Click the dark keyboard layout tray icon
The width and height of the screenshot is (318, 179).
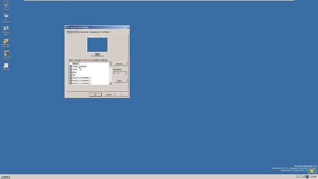[x=307, y=177]
